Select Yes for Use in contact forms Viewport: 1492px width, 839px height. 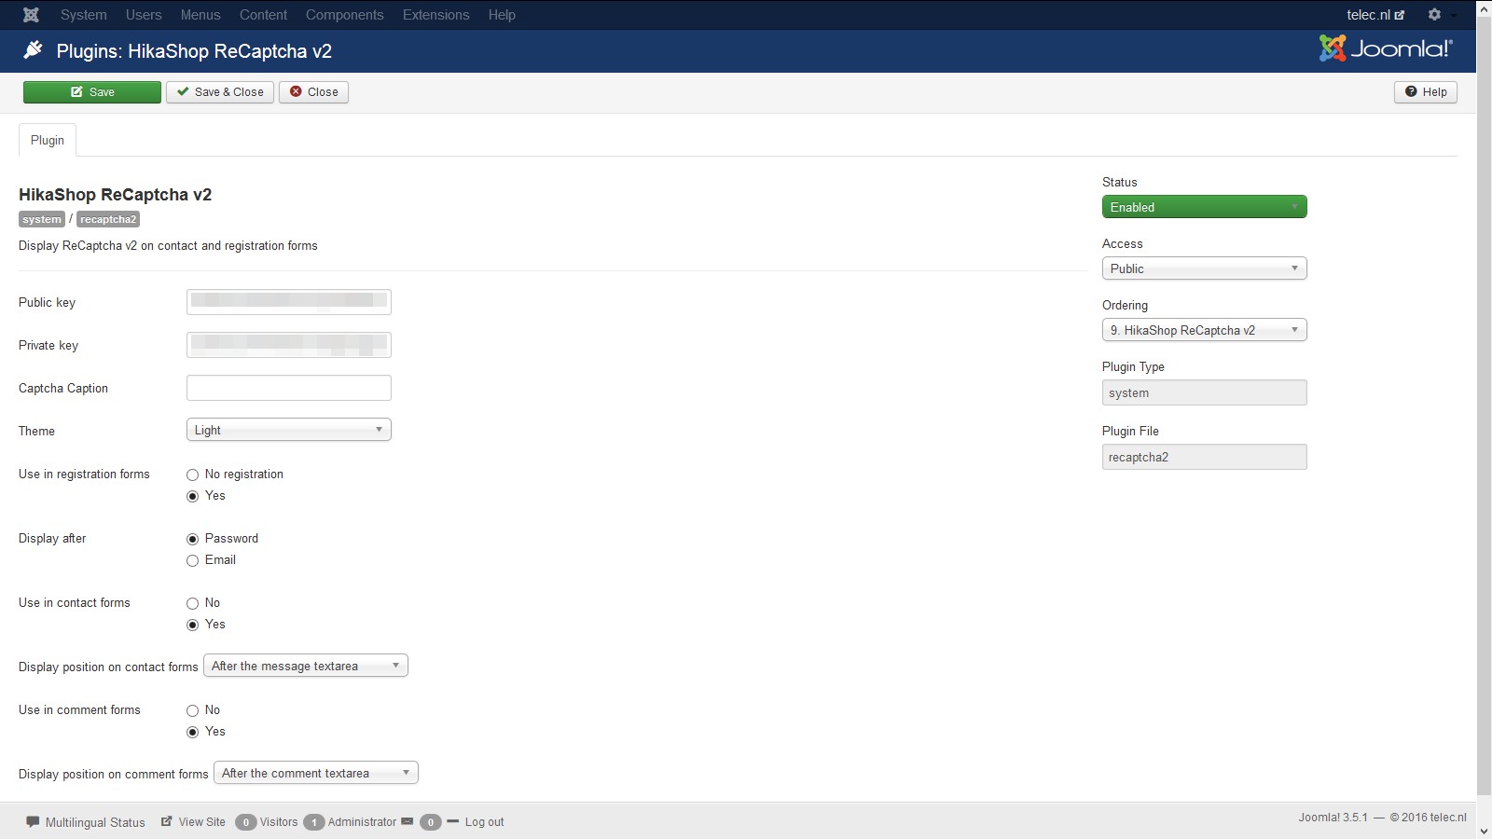tap(193, 625)
